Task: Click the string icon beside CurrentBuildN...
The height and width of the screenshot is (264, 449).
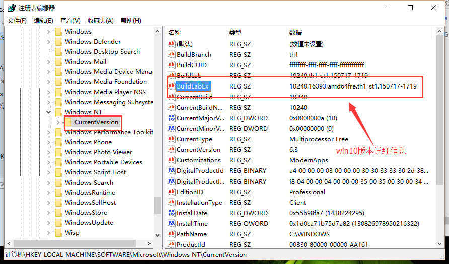Action: pyautogui.click(x=171, y=107)
